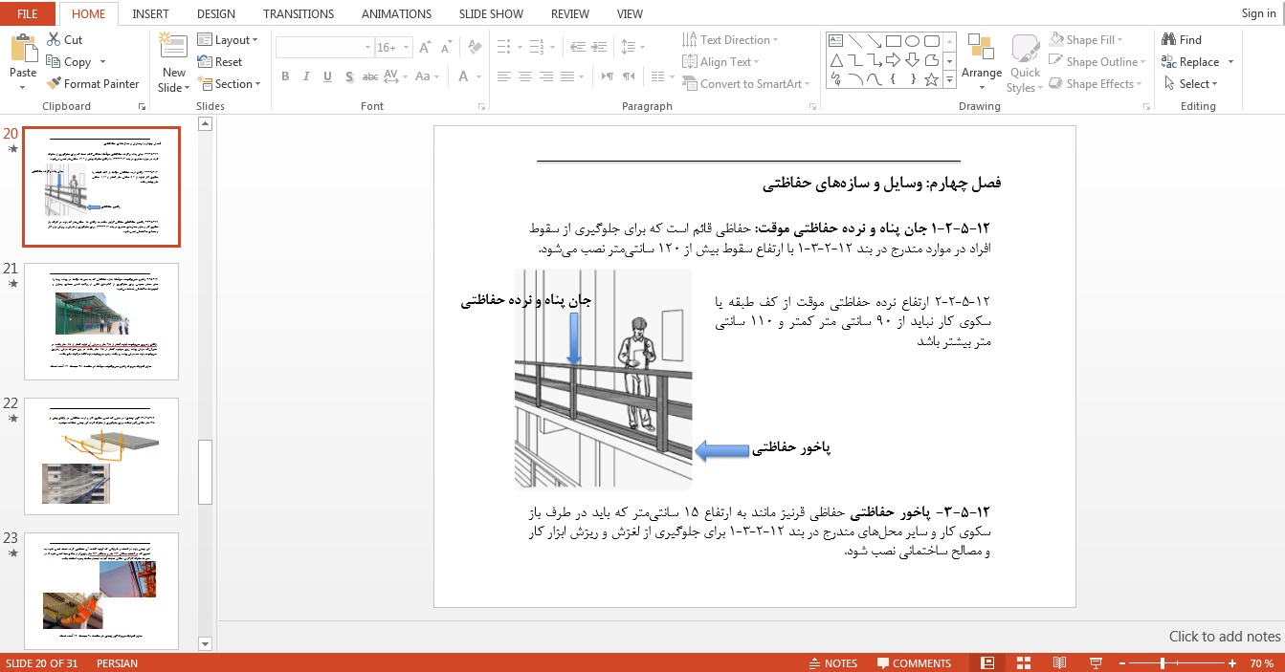Open the font name combo box
The height and width of the screenshot is (672, 1285).
point(324,48)
